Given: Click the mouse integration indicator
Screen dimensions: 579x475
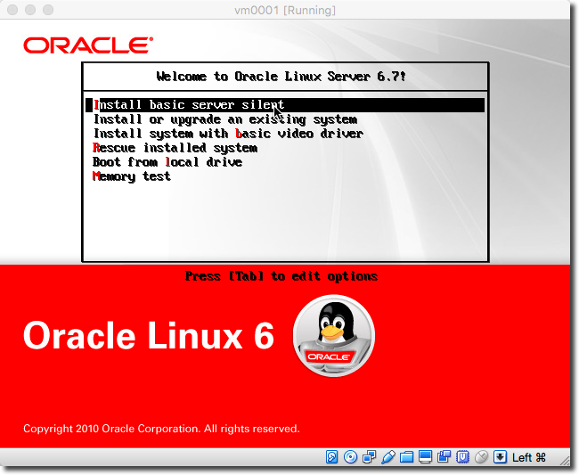Looking at the screenshot, I should tap(481, 457).
